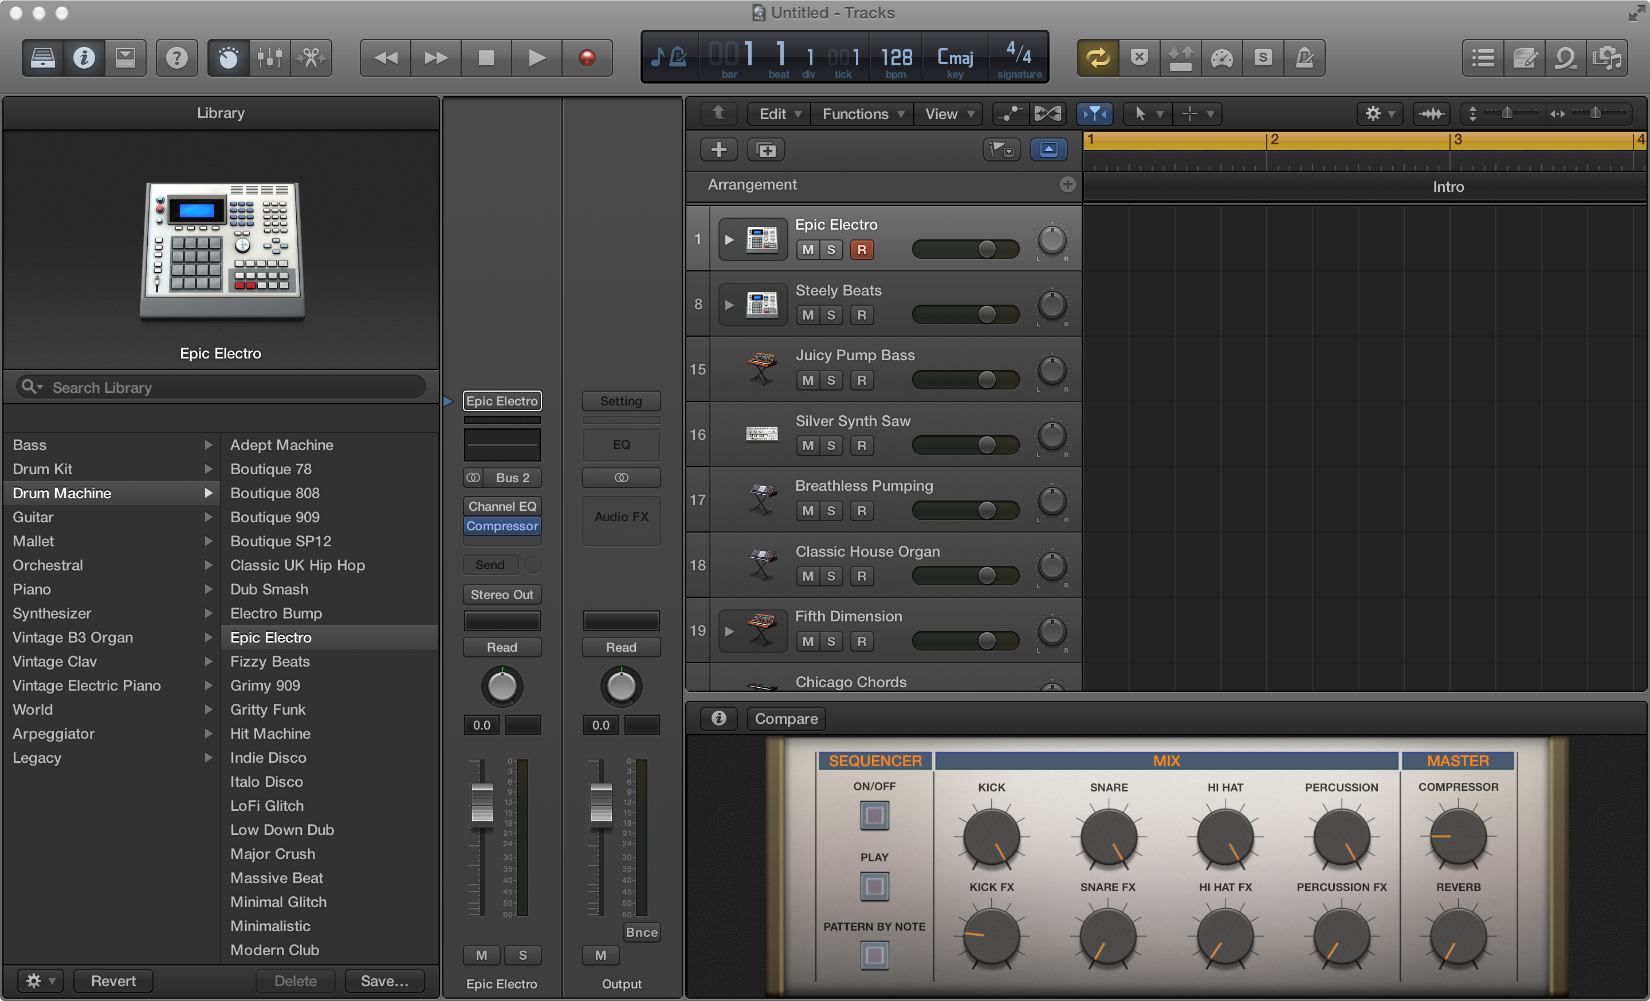Open the Edit menu in Tracks area

click(x=779, y=114)
